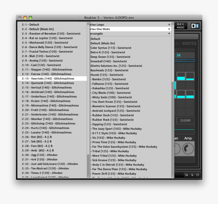The image size is (218, 204).
Task: Click the new file document icon
Action: (192, 175)
